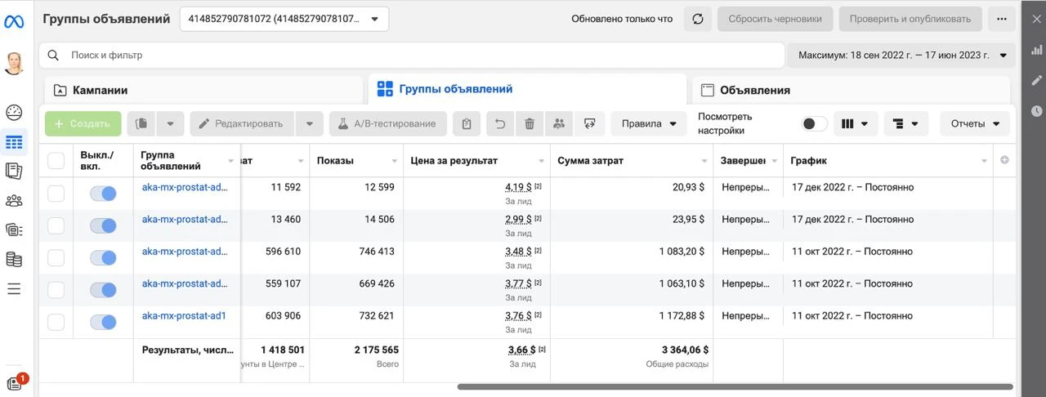Open the audiences people icon in sidebar
The width and height of the screenshot is (1046, 397).
(x=14, y=200)
